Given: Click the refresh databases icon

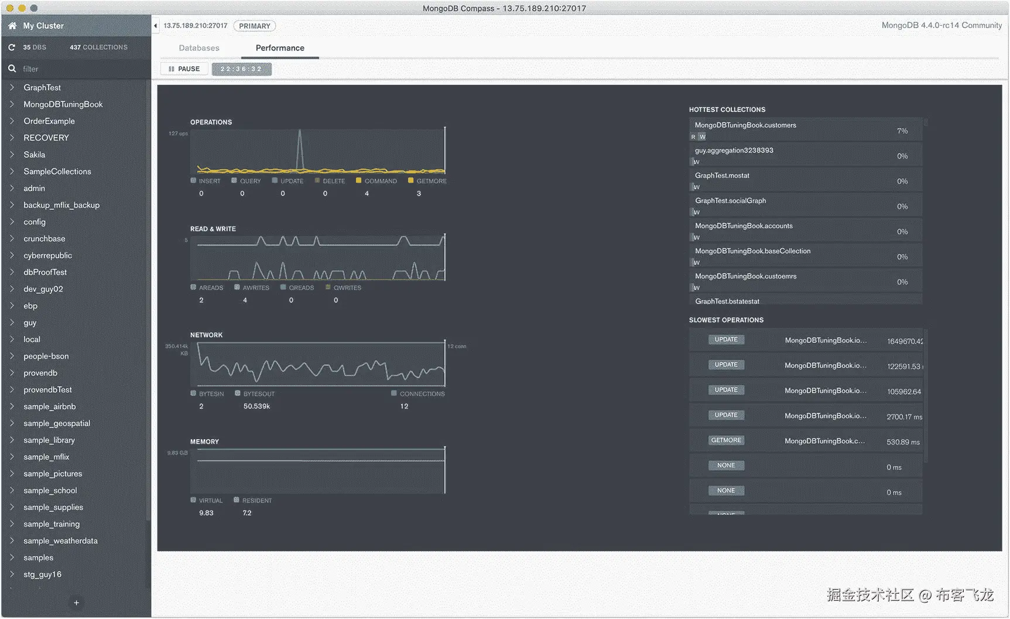Looking at the screenshot, I should (x=12, y=47).
